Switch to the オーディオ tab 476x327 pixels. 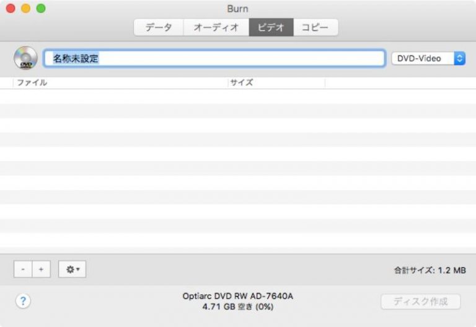(x=216, y=27)
